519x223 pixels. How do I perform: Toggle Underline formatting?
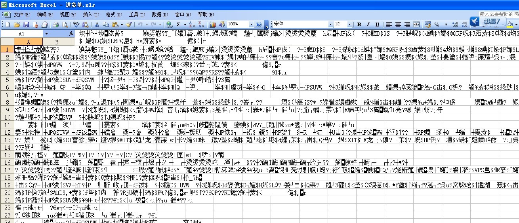tap(377, 24)
